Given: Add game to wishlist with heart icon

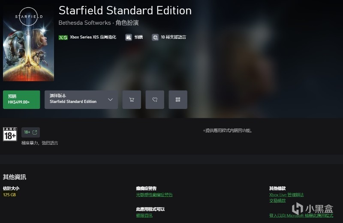Looking at the screenshot, I should point(155,100).
